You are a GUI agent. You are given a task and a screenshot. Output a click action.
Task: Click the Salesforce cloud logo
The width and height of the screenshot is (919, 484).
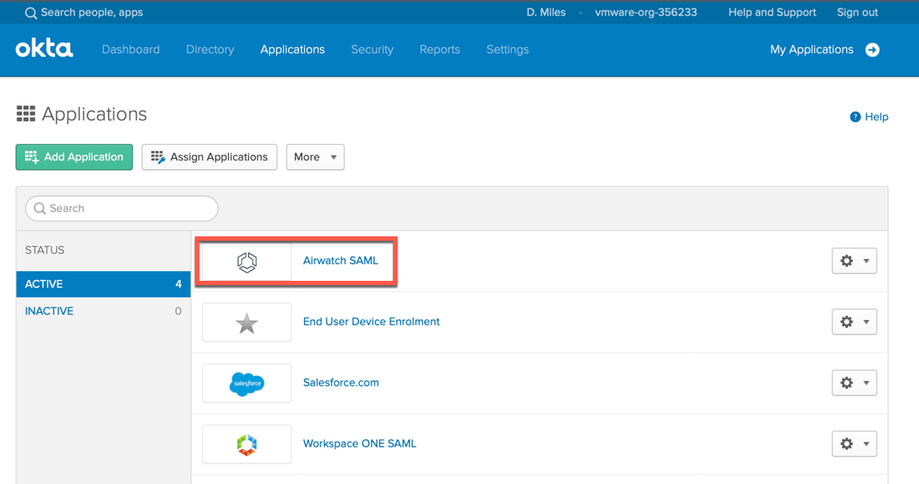coord(246,384)
